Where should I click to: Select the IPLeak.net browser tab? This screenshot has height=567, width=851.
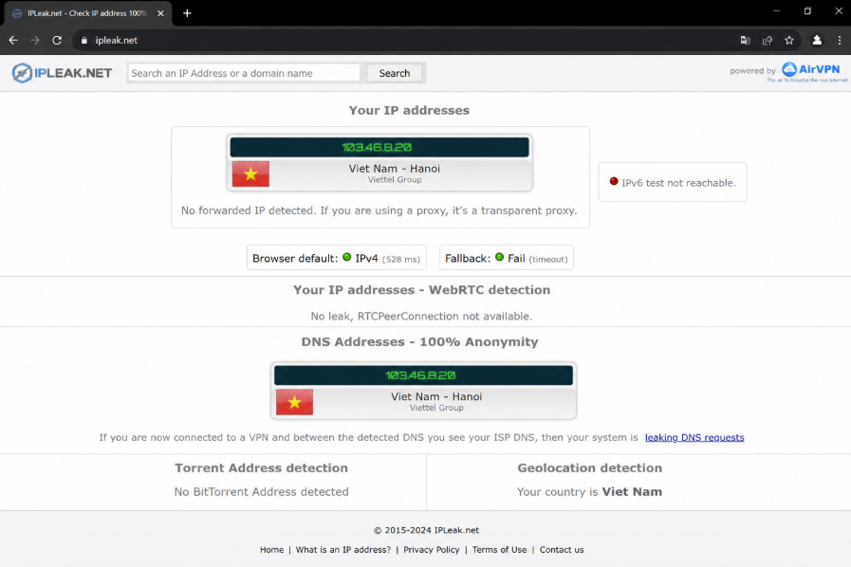coord(88,13)
